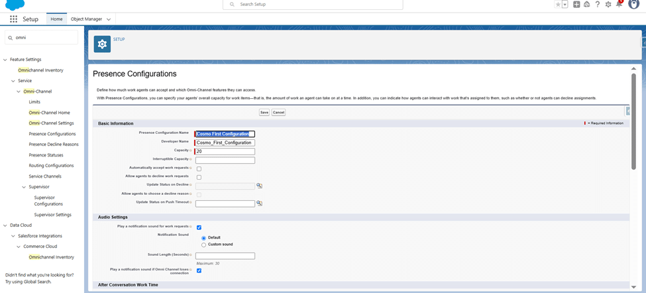
Task: Collapse the Salesforce Integrations node
Action: click(x=13, y=236)
